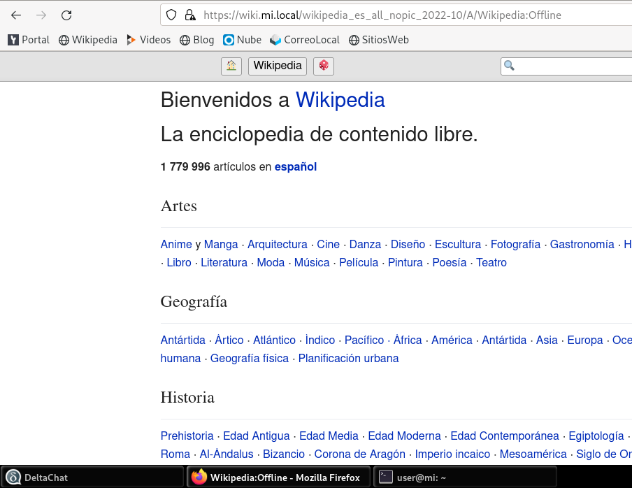This screenshot has width=632, height=488.
Task: Open the Geografía física link
Action: pos(250,358)
